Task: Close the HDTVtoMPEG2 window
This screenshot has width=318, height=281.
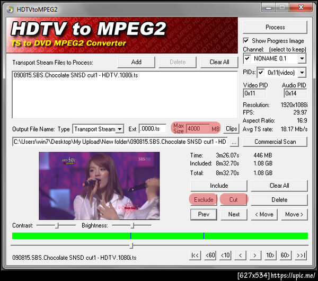Action: (x=301, y=7)
